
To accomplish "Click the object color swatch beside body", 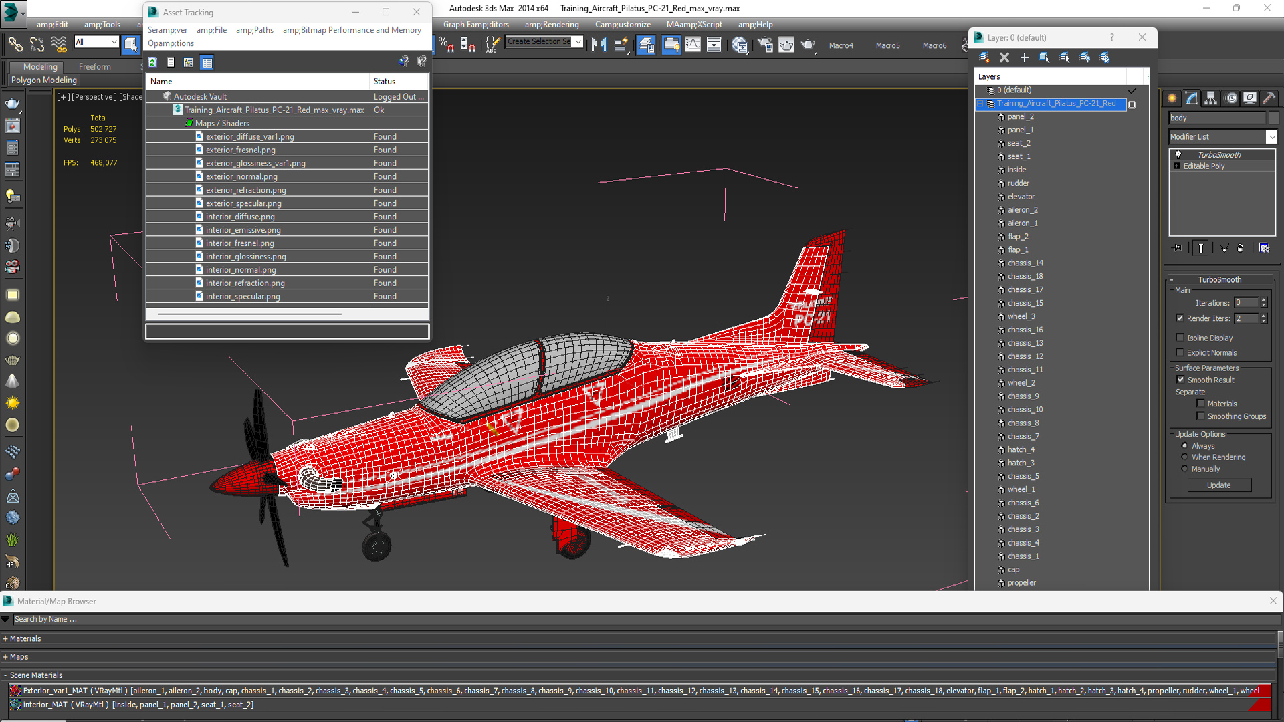I will [x=1273, y=118].
